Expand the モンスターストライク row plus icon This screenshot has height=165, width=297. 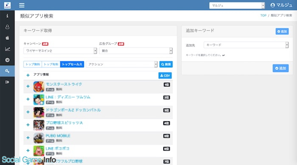[28, 87]
